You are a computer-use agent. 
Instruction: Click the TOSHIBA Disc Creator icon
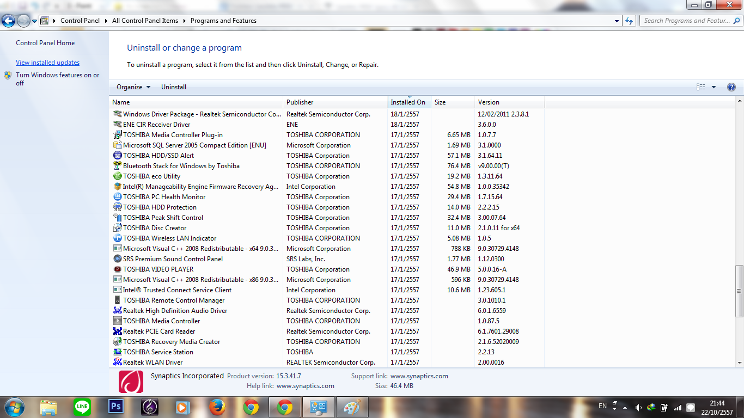click(x=117, y=228)
